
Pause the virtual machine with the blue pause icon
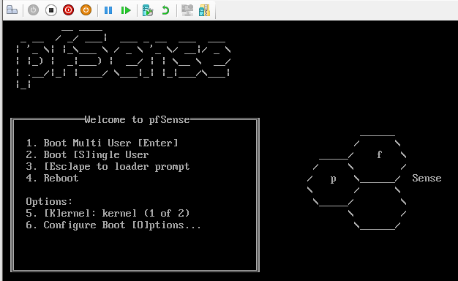click(x=108, y=10)
